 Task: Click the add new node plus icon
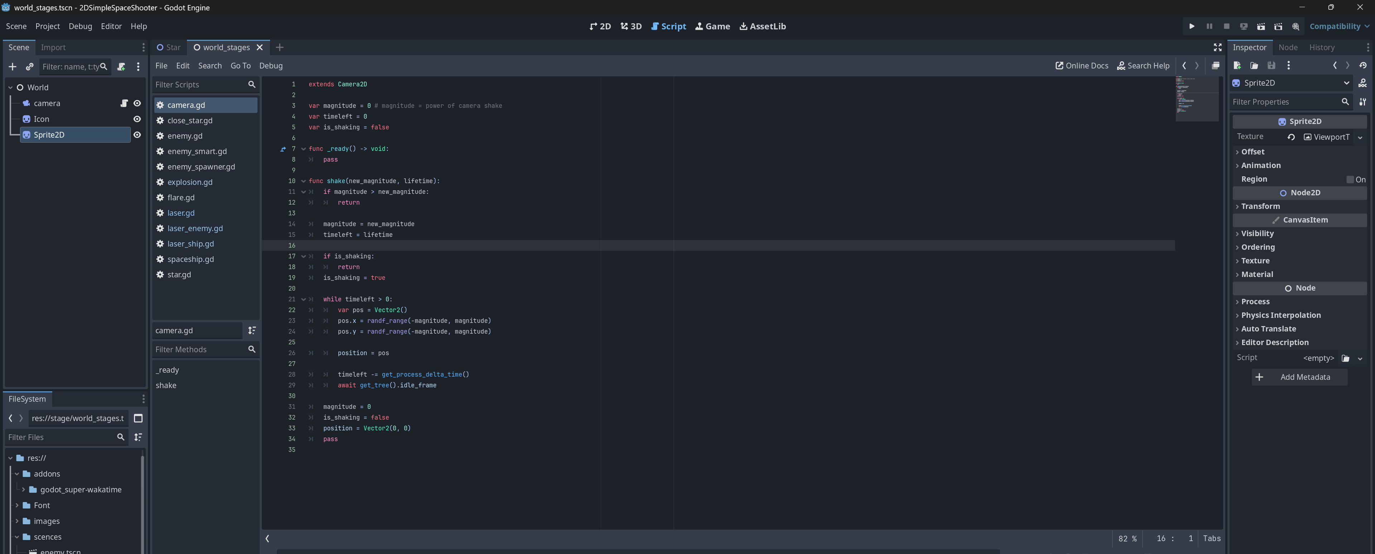[x=12, y=67]
